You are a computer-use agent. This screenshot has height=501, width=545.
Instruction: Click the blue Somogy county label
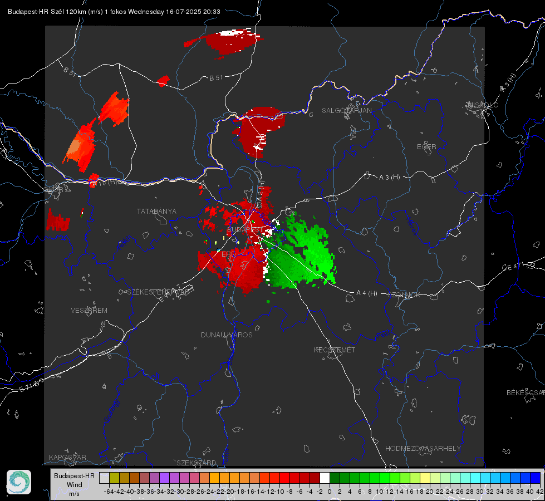tap(111, 411)
